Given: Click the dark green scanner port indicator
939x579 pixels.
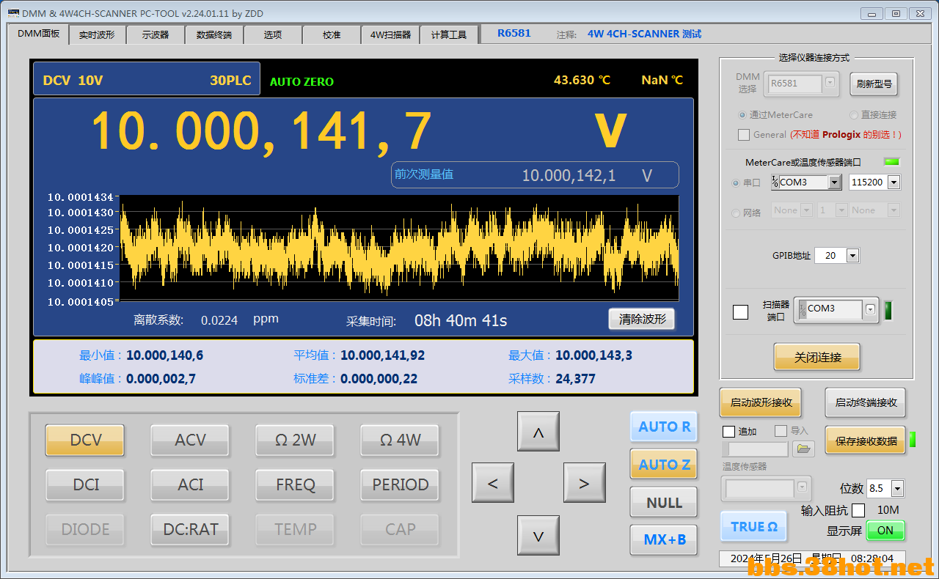Looking at the screenshot, I should [889, 311].
